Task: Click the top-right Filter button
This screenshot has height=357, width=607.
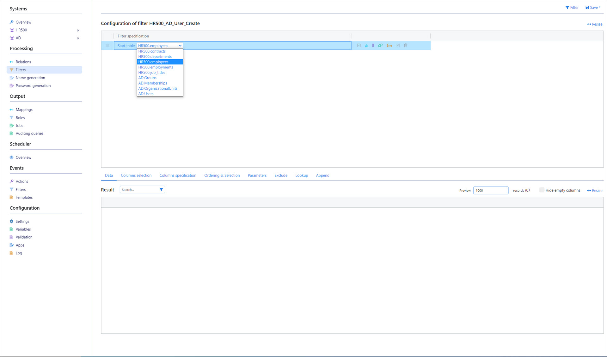Action: tap(572, 8)
